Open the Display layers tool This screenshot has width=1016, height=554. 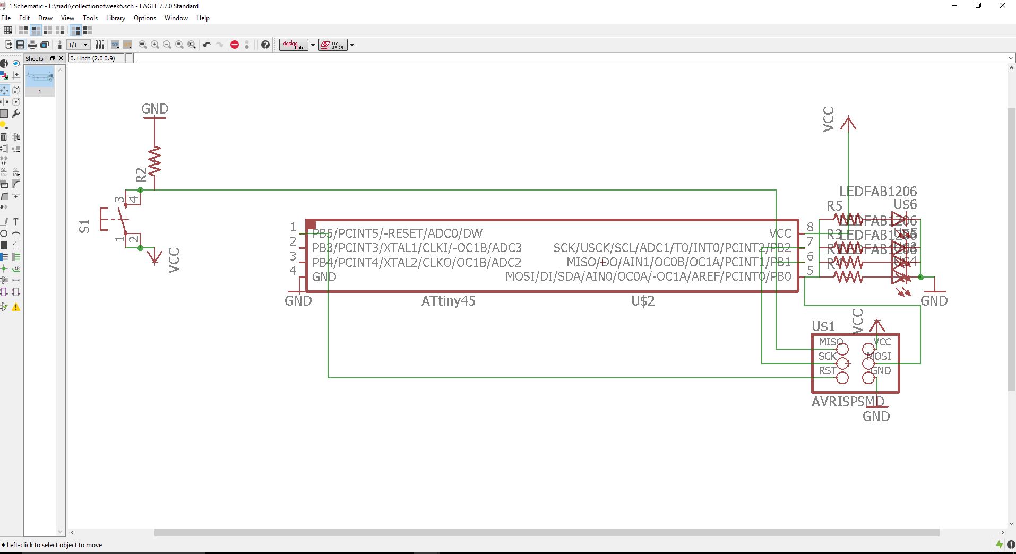click(x=4, y=76)
